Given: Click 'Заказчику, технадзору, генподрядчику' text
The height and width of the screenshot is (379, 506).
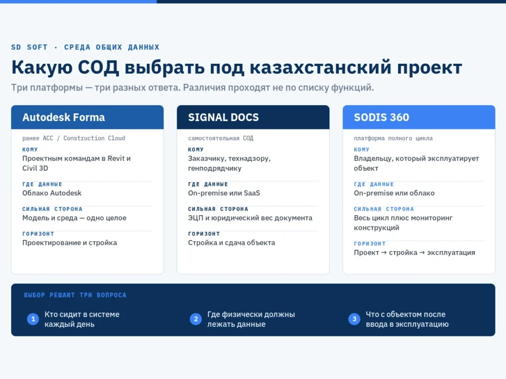Looking at the screenshot, I should coord(229,163).
